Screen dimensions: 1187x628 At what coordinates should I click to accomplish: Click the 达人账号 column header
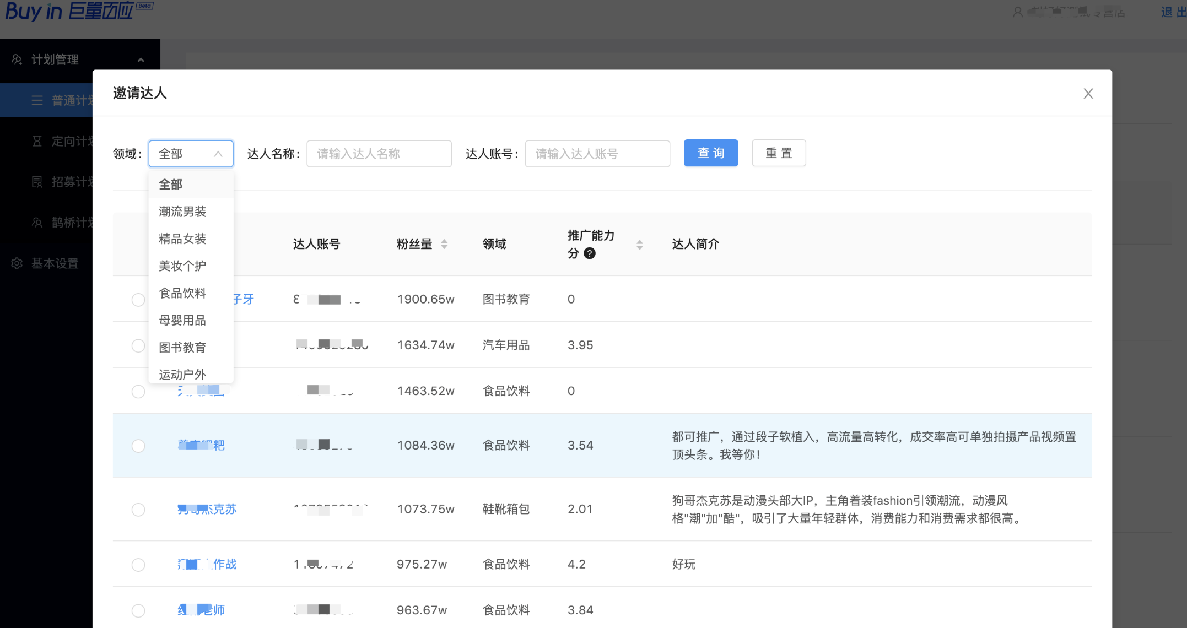pos(316,244)
